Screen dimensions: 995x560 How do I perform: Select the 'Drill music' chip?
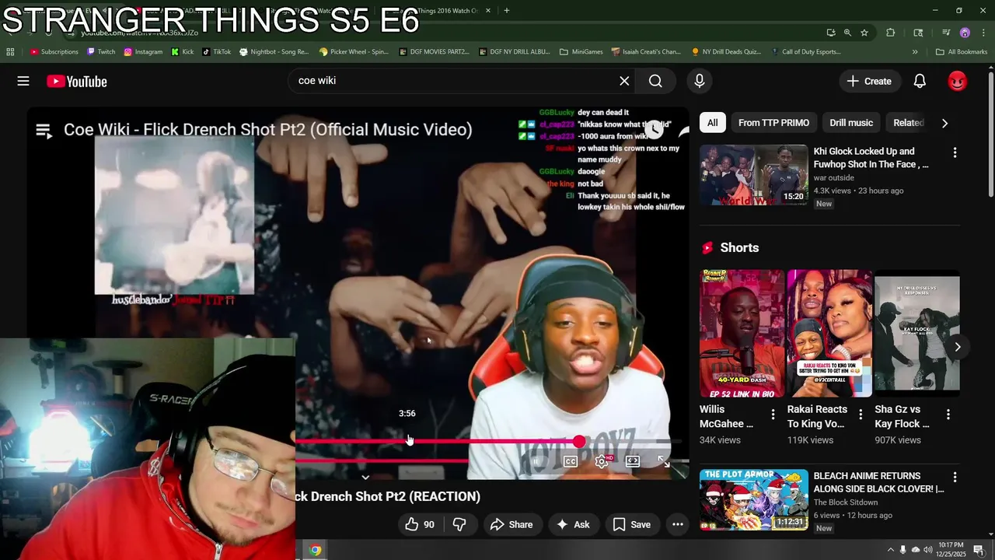(x=851, y=123)
